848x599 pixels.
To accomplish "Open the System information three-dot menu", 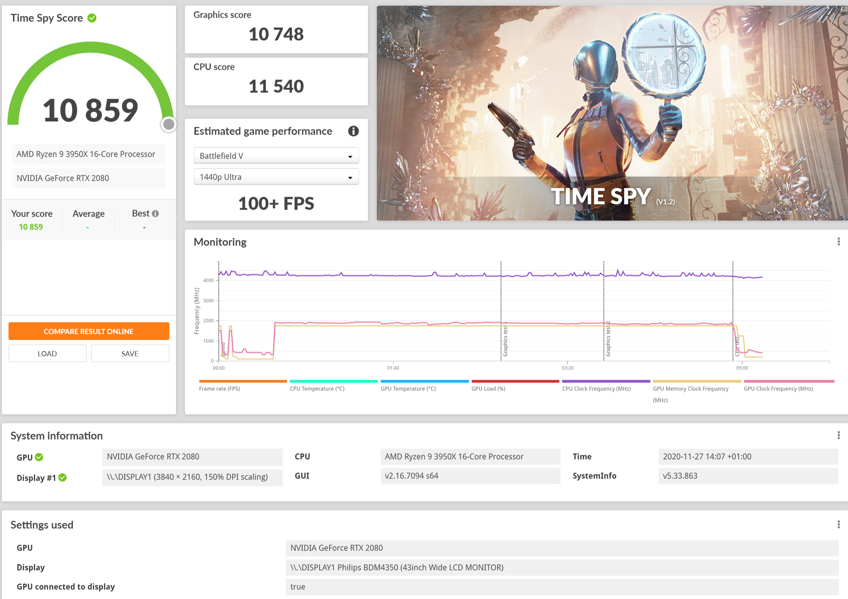I will (838, 435).
